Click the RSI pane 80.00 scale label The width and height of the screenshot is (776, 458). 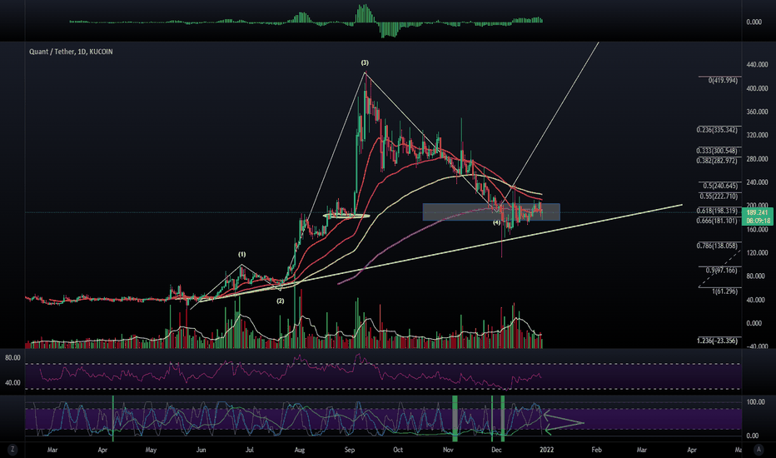point(12,357)
